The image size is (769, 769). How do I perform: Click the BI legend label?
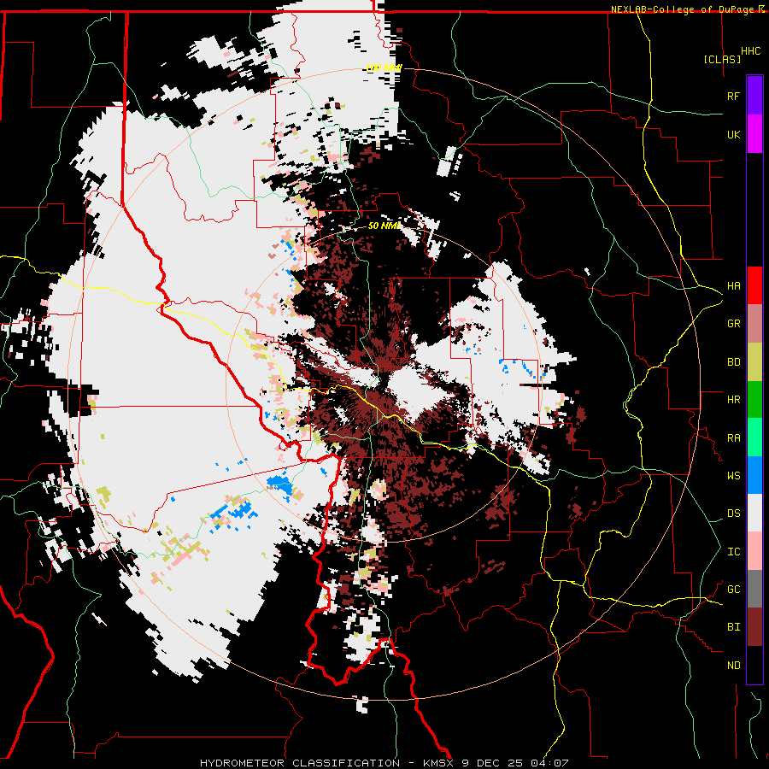click(733, 627)
